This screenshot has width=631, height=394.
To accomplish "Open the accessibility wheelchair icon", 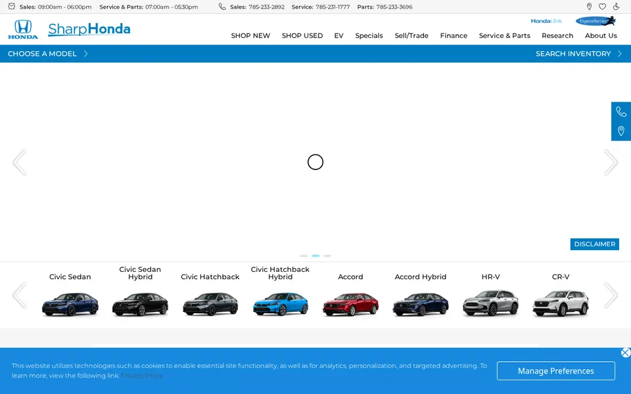I will (616, 7).
